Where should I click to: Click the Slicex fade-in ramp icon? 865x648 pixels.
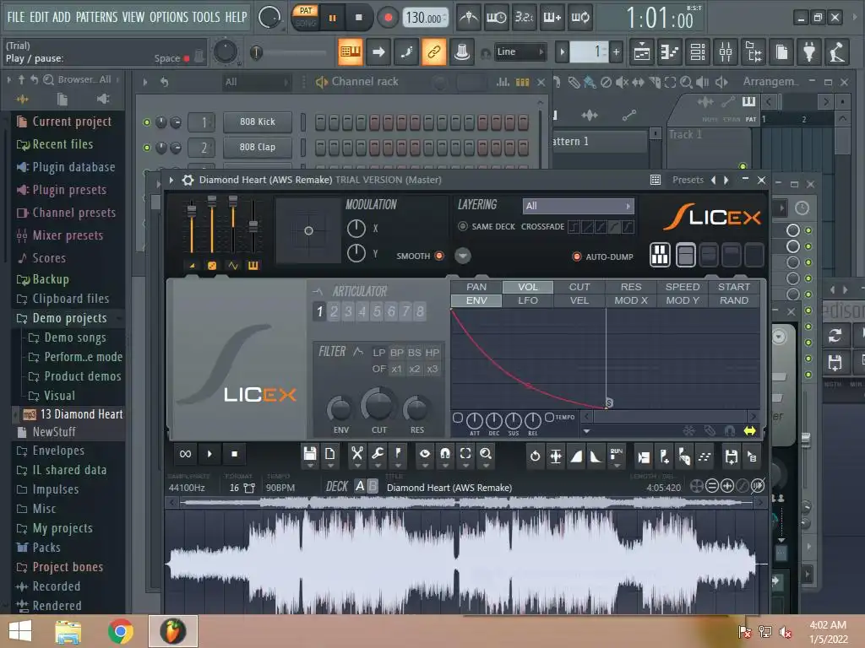[x=576, y=456]
